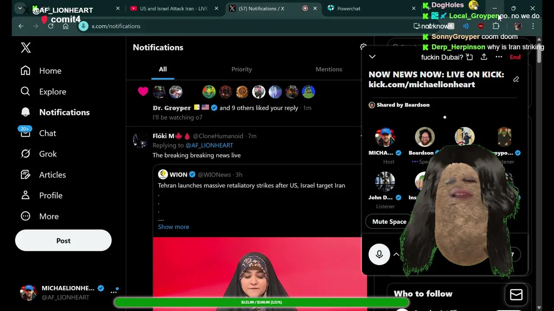Open the browser extensions puzzle icon
The width and height of the screenshot is (554, 311).
tap(496, 26)
